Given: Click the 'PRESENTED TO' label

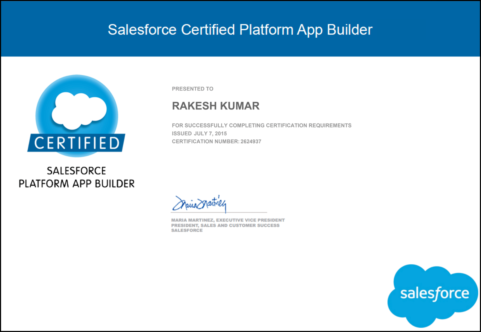Looking at the screenshot, I should coord(192,89).
